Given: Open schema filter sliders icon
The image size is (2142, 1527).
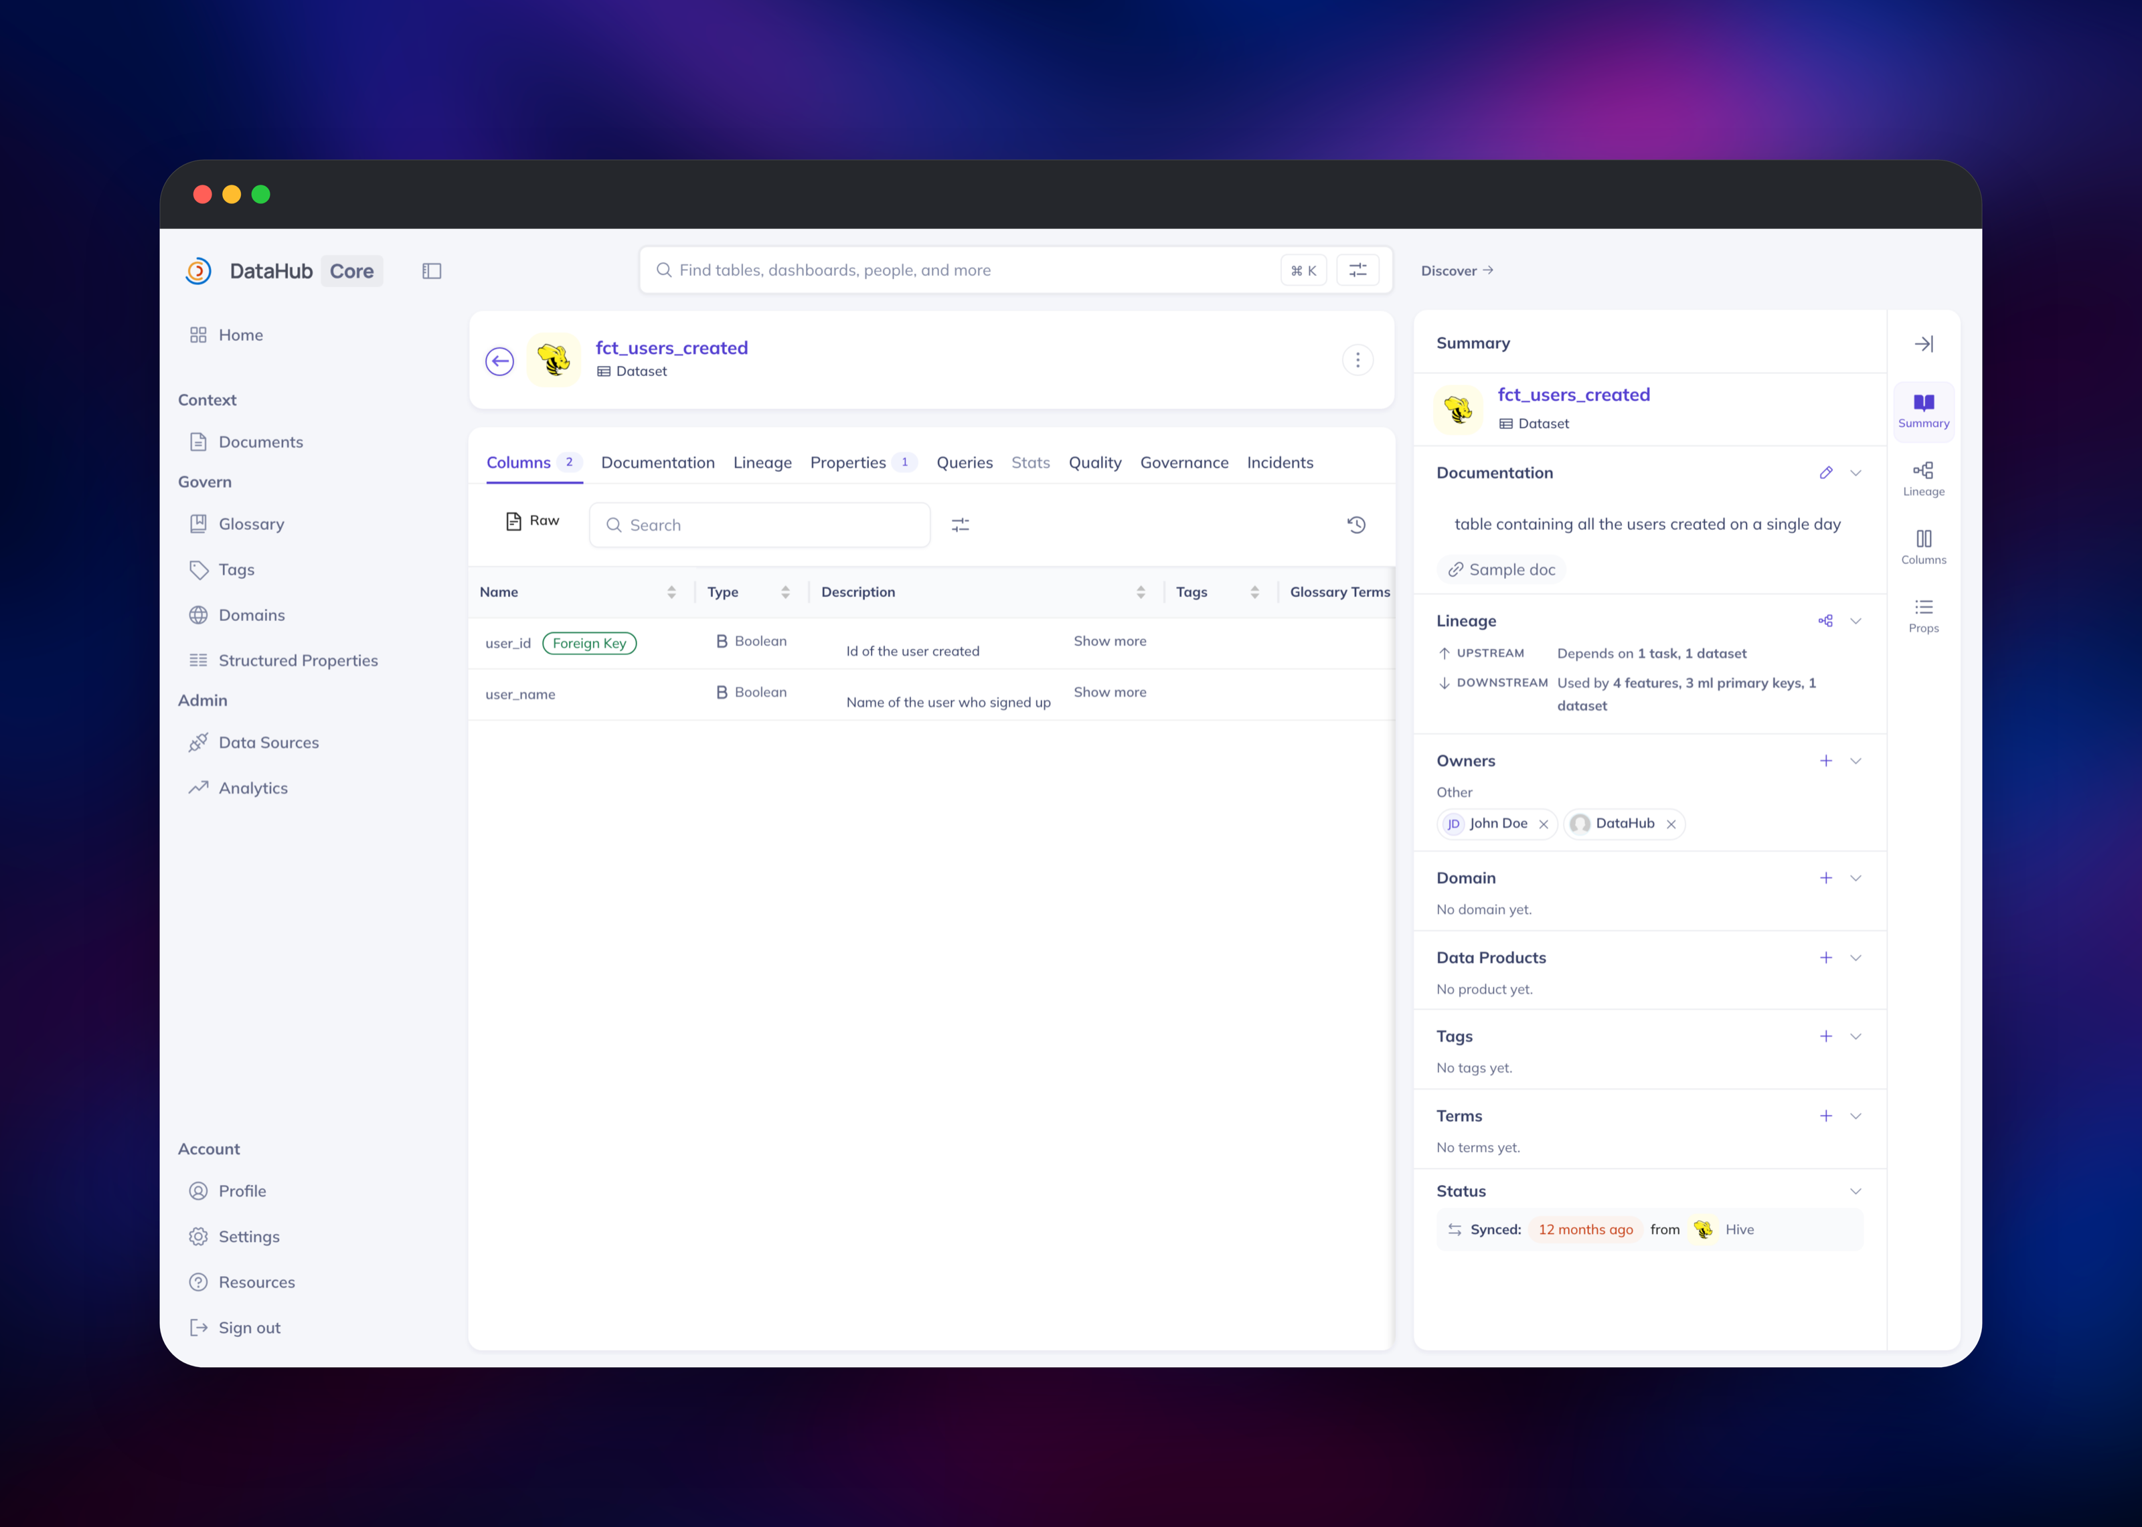Looking at the screenshot, I should click(960, 525).
